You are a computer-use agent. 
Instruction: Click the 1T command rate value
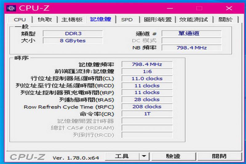(x=147, y=114)
